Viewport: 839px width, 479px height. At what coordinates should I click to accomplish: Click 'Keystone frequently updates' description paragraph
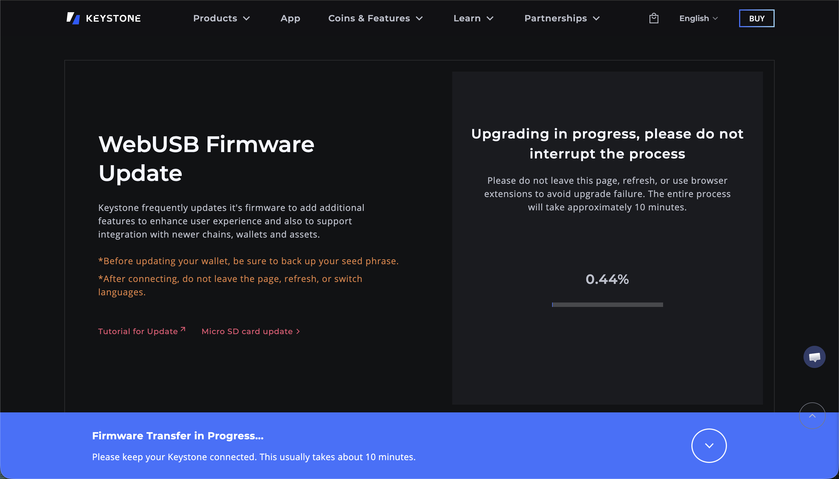pos(231,221)
